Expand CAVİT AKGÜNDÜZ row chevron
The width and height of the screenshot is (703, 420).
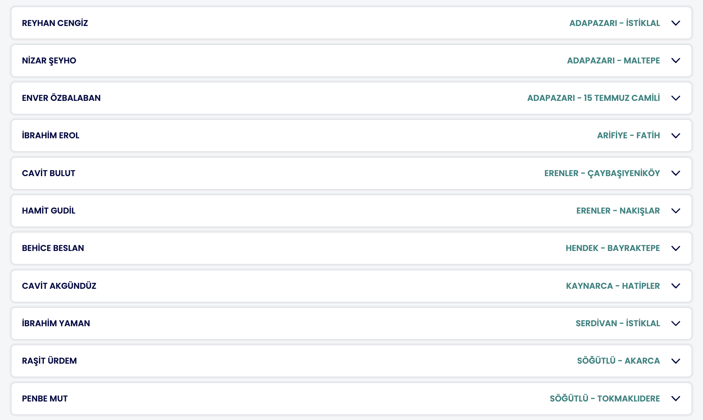coord(675,286)
